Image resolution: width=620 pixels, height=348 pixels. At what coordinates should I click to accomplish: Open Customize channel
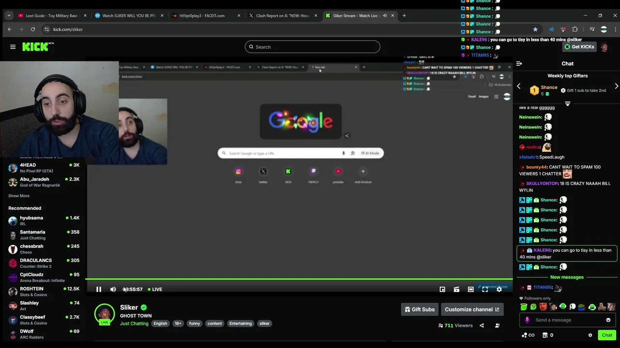tap(472, 309)
